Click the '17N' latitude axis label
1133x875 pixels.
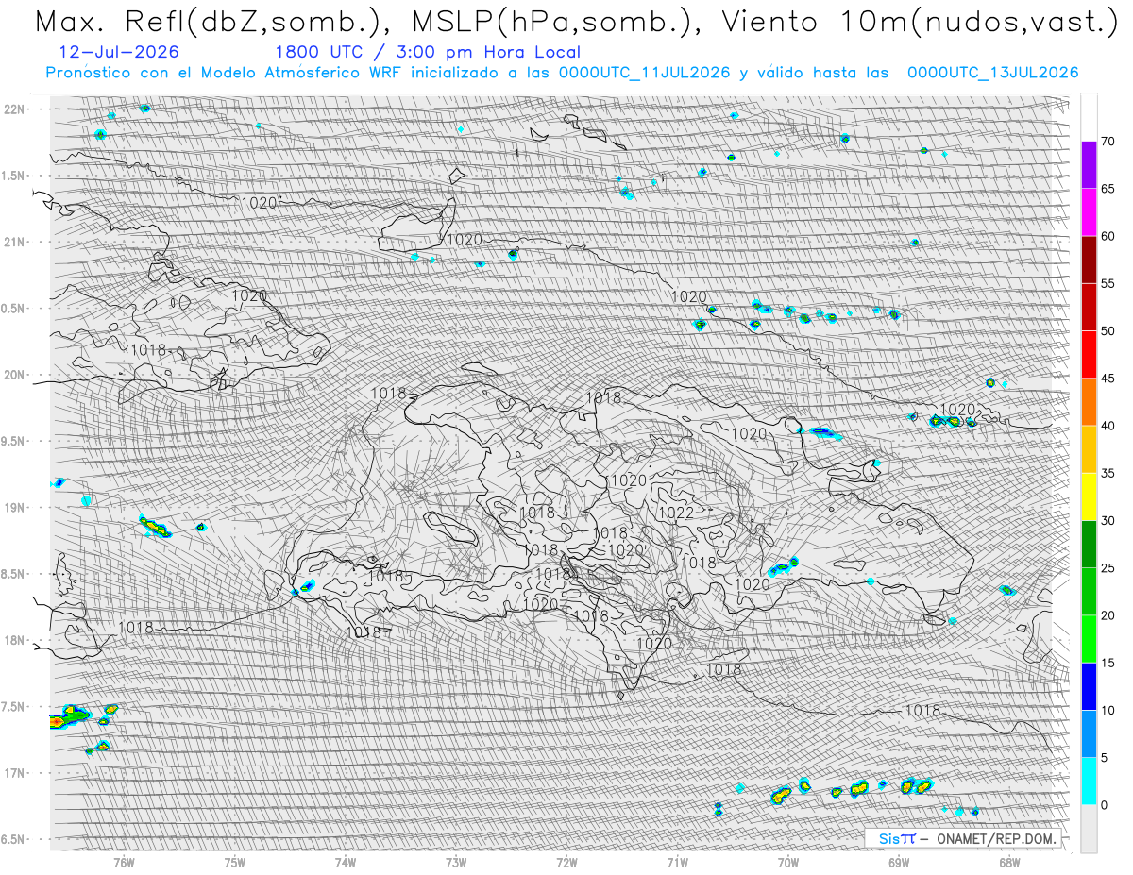[x=15, y=773]
